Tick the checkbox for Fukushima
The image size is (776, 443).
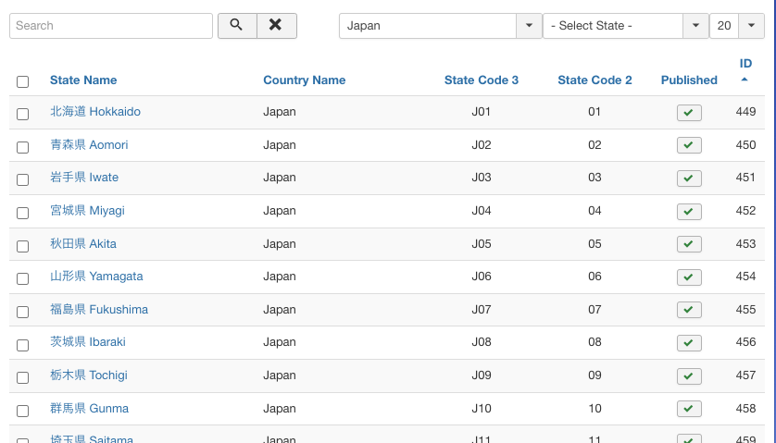coord(23,311)
